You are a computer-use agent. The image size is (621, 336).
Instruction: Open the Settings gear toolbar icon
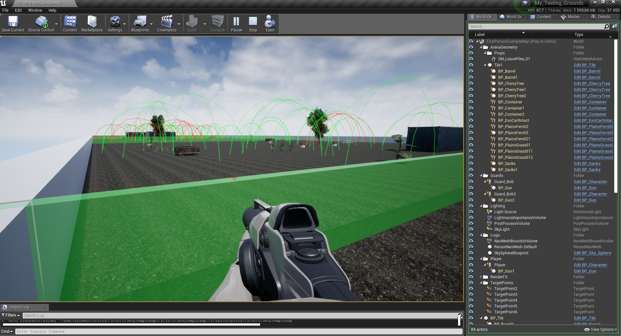pos(115,22)
